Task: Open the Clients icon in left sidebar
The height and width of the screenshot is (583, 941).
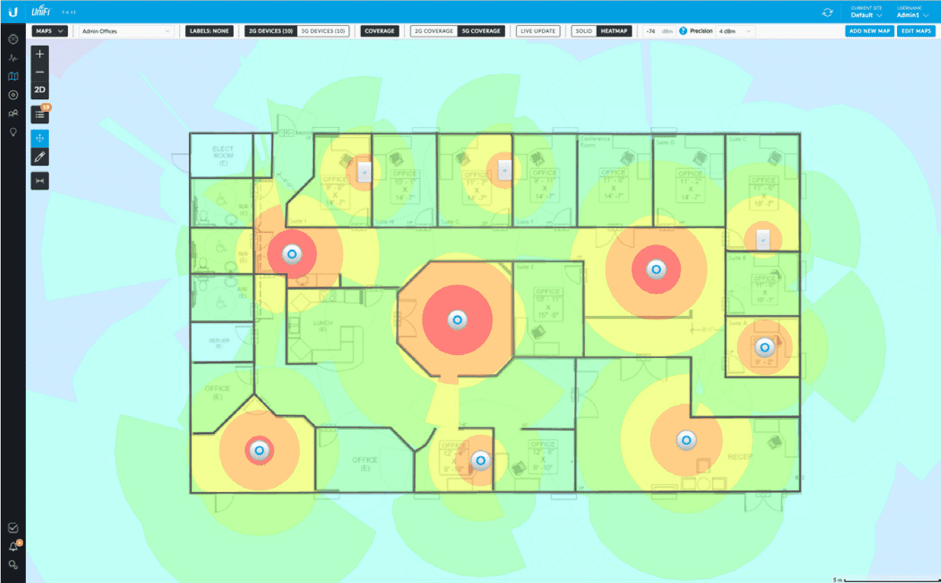Action: coord(13,113)
